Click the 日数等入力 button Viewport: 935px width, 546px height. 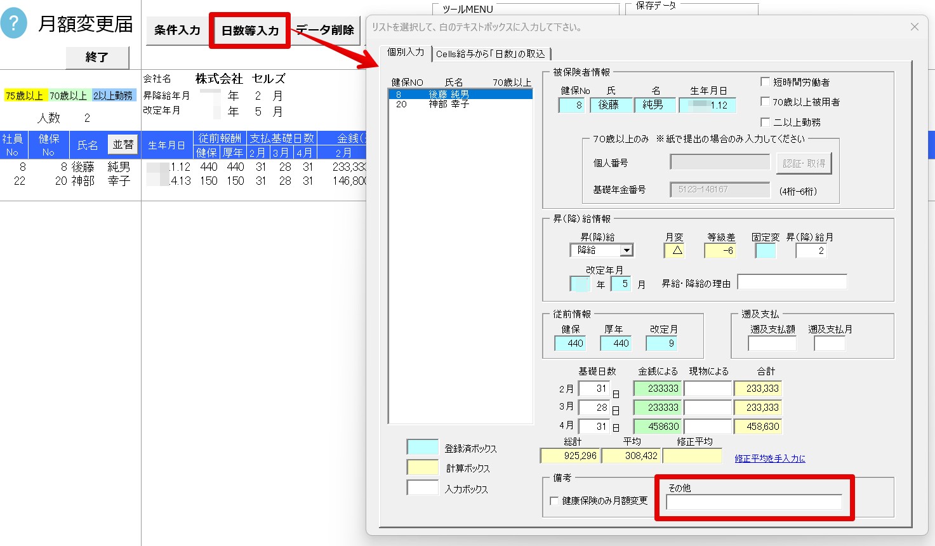pos(249,30)
